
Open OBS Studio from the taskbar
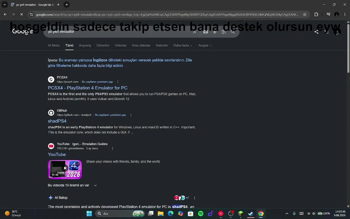tap(231, 214)
